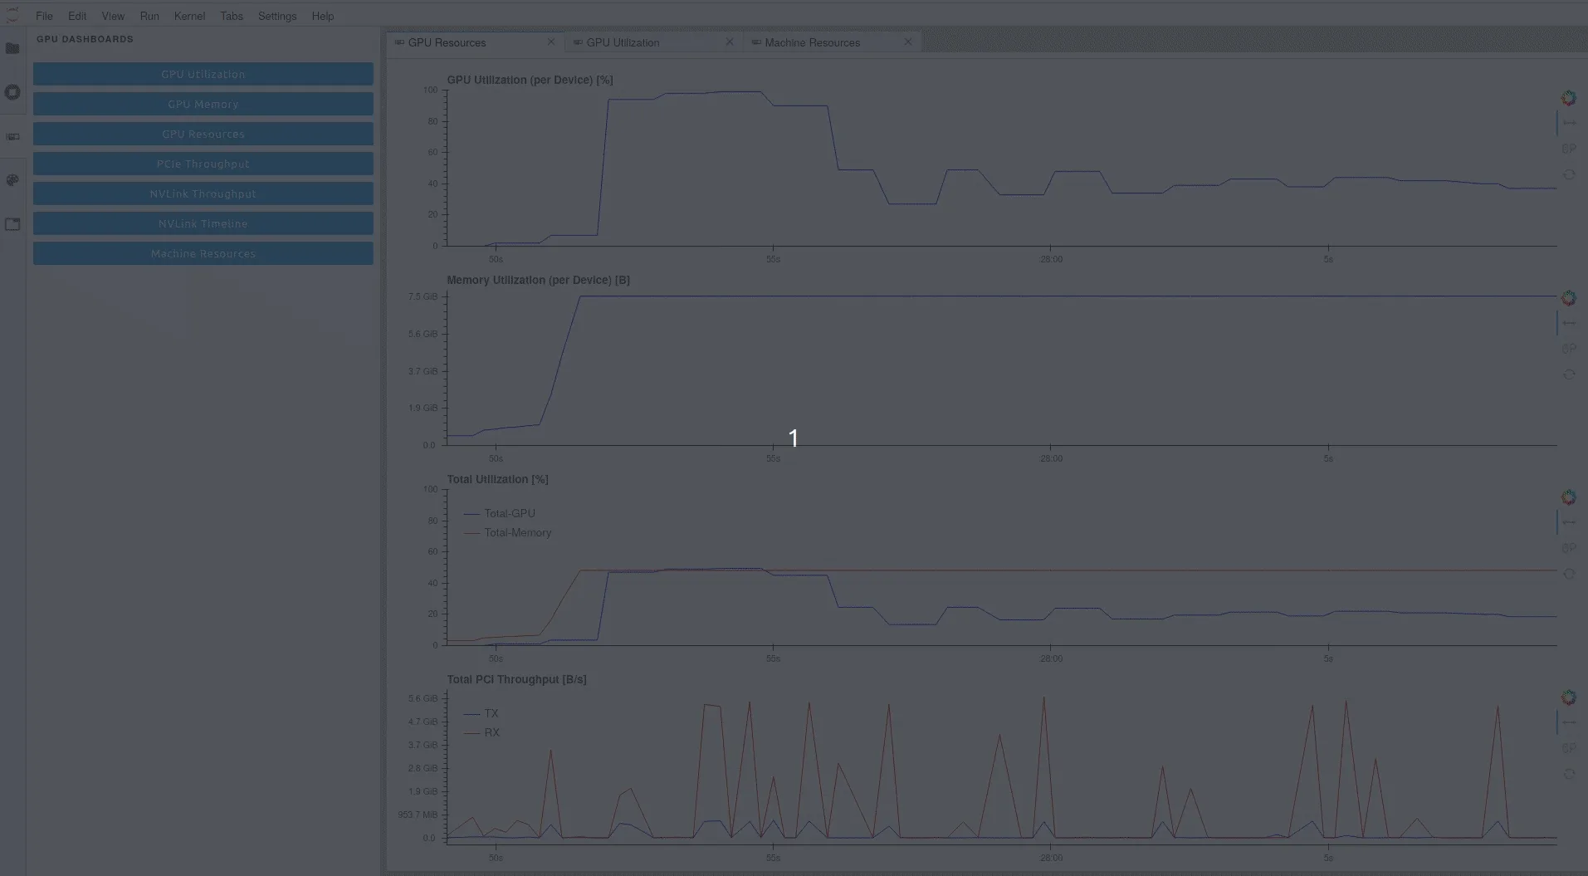Click the TX legend entry
Screen dimensions: 1588x876
481,713
